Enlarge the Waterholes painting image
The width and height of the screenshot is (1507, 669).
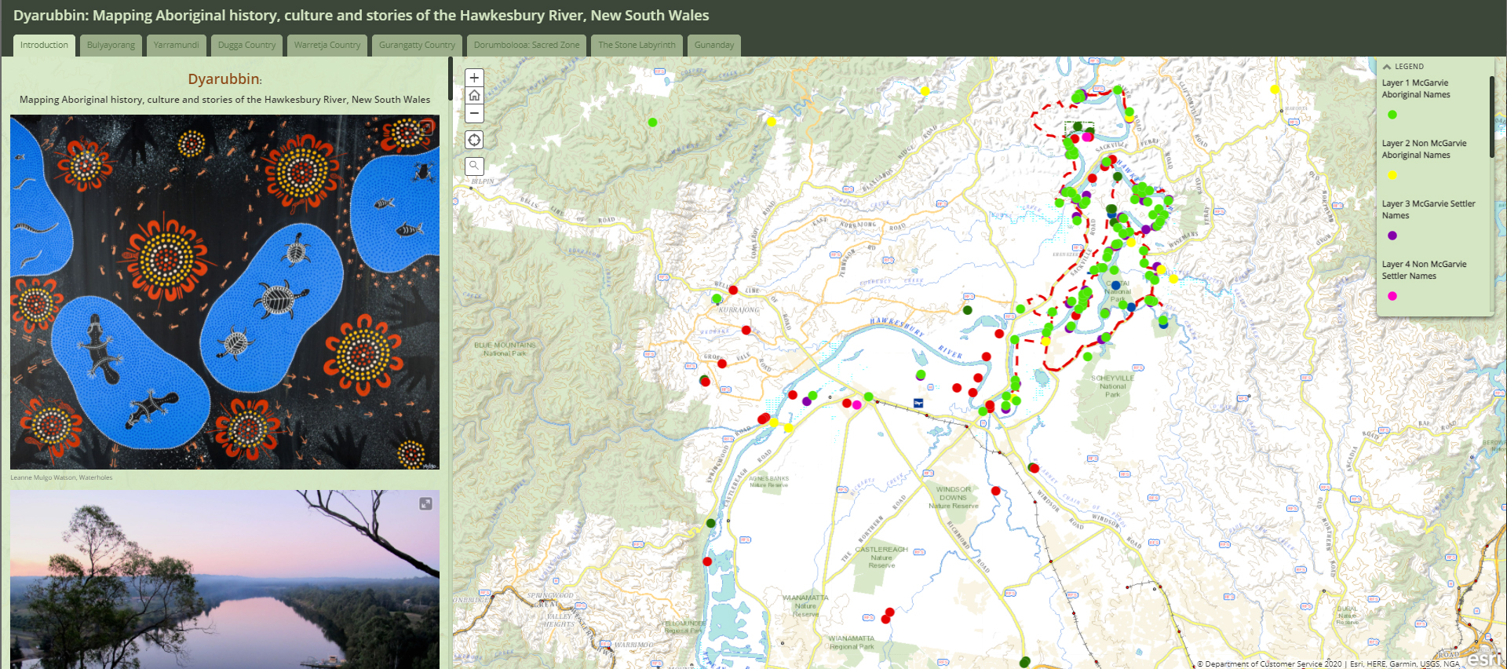[425, 127]
